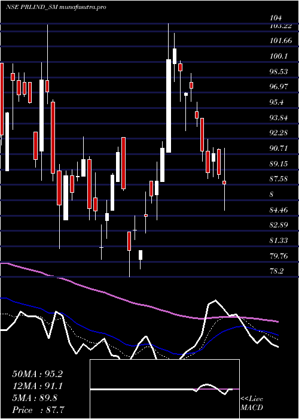Click the 'NSE PRLIND_SM munafasutra.pro' title text
The width and height of the screenshot is (299, 419).
[56, 7]
